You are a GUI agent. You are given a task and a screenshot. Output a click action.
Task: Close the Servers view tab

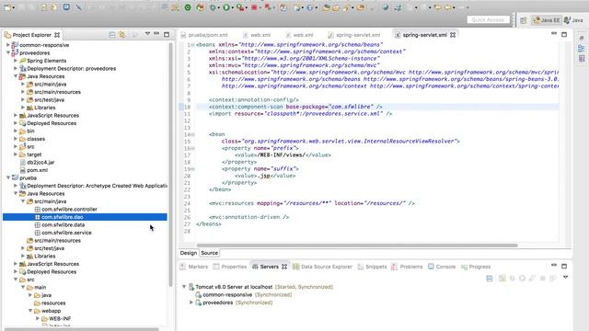(x=284, y=267)
